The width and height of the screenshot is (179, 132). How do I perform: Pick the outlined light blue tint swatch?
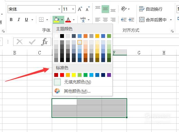79,42
